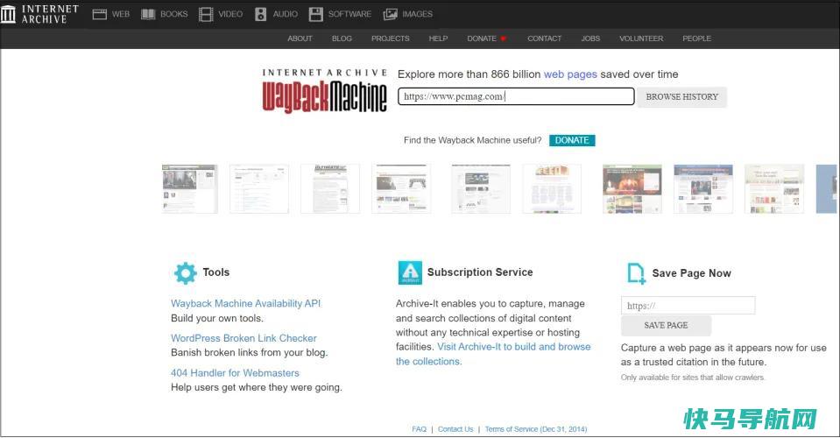The image size is (840, 438).
Task: Click the IMAGES label in top bar
Action: (417, 14)
